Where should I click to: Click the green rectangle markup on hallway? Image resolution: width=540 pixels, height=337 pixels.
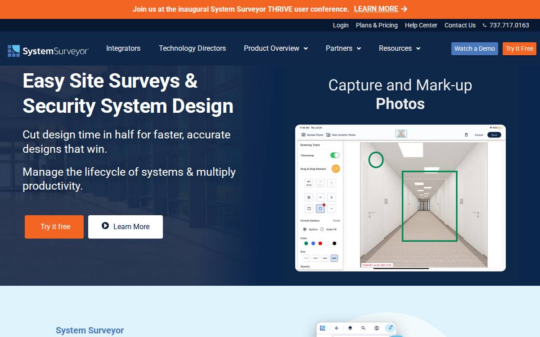429,206
